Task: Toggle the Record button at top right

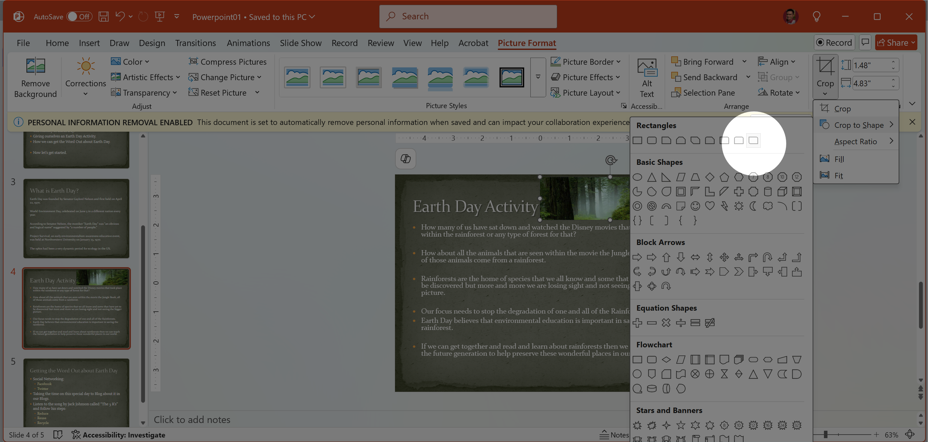Action: coord(834,42)
